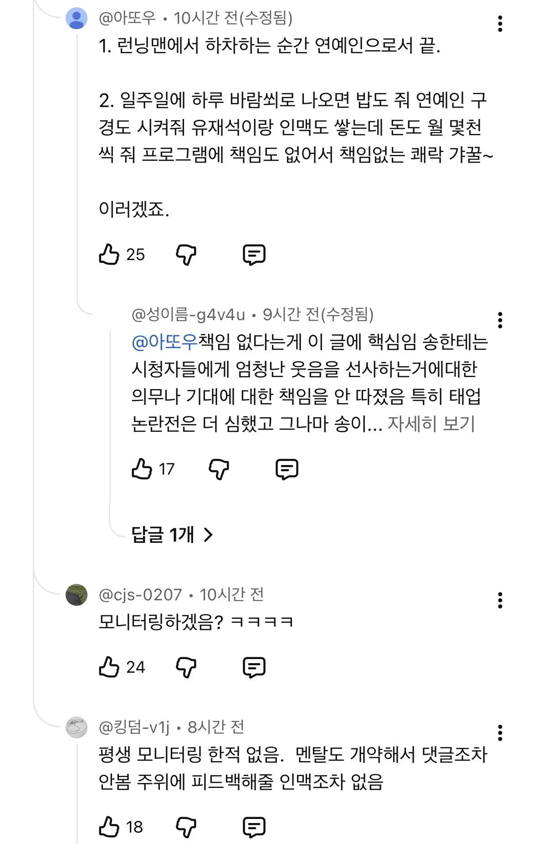Open more options for @성이름-g4v4u's reply
533x844 pixels.
500,320
